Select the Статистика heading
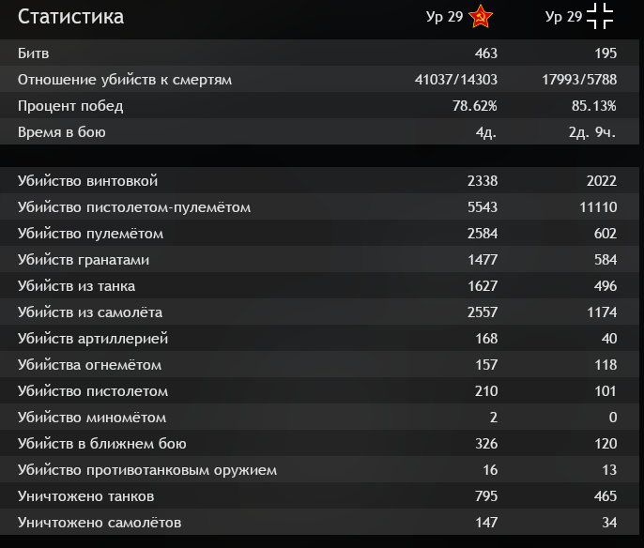Image resolution: width=644 pixels, height=548 pixels. click(70, 17)
